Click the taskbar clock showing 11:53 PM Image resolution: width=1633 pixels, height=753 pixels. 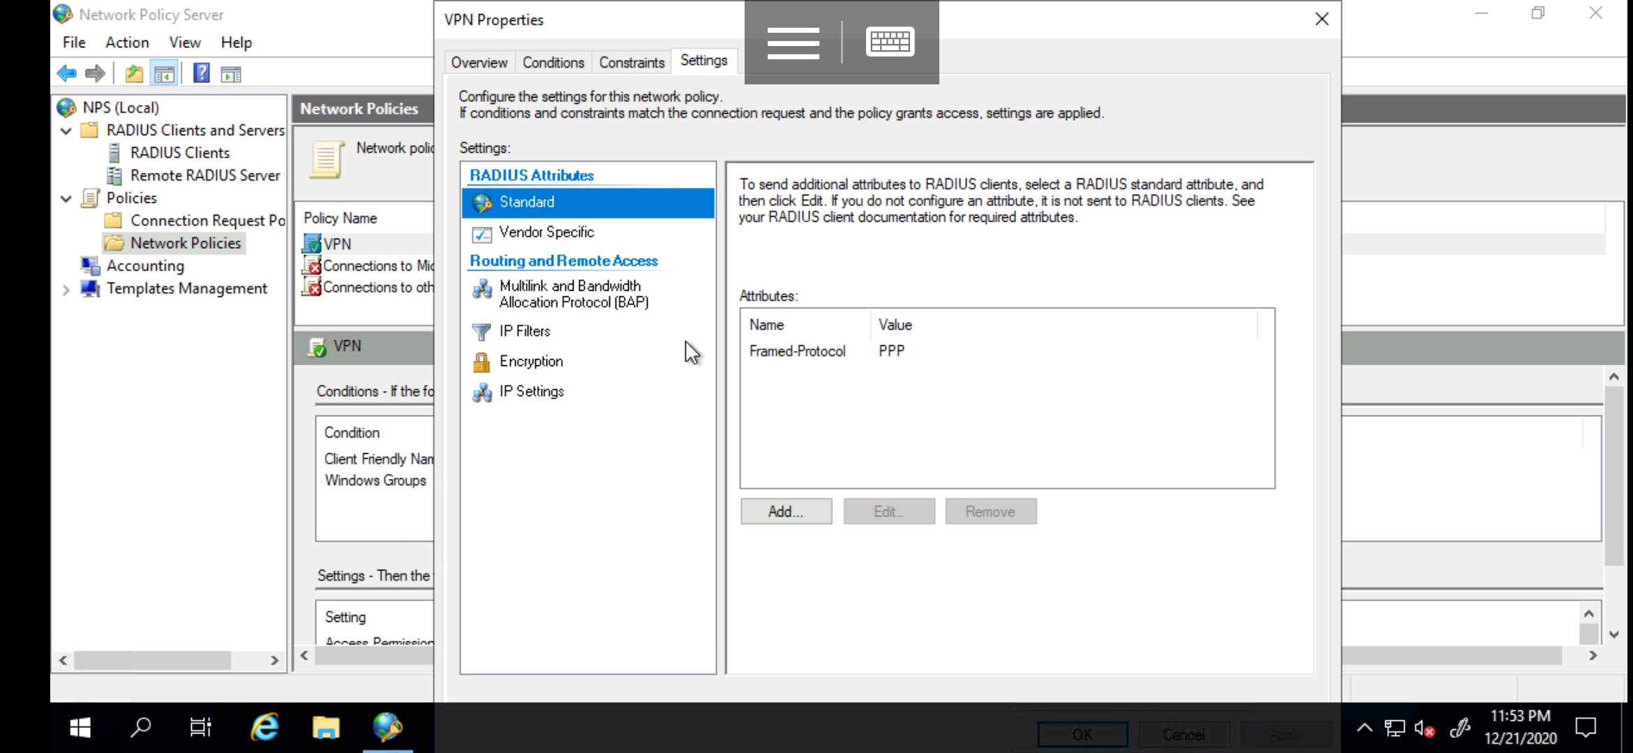tap(1521, 727)
